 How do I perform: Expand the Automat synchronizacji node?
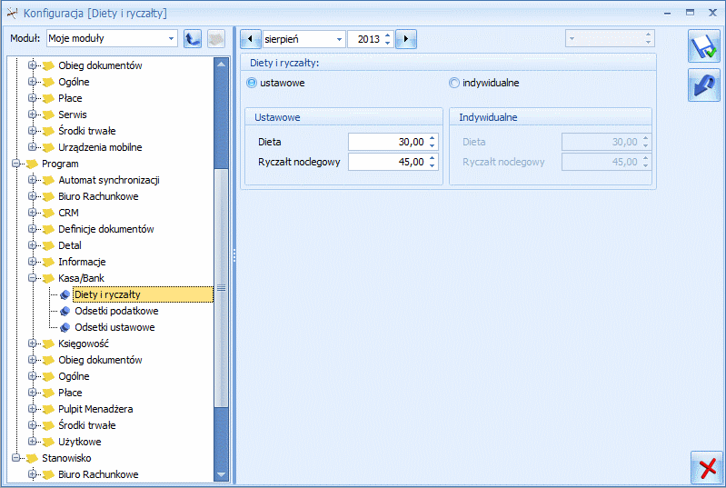(x=32, y=180)
